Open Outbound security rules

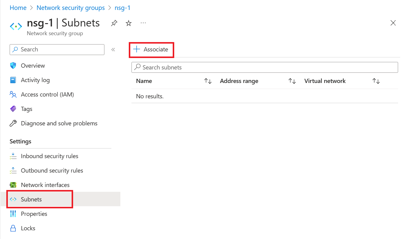click(x=52, y=170)
